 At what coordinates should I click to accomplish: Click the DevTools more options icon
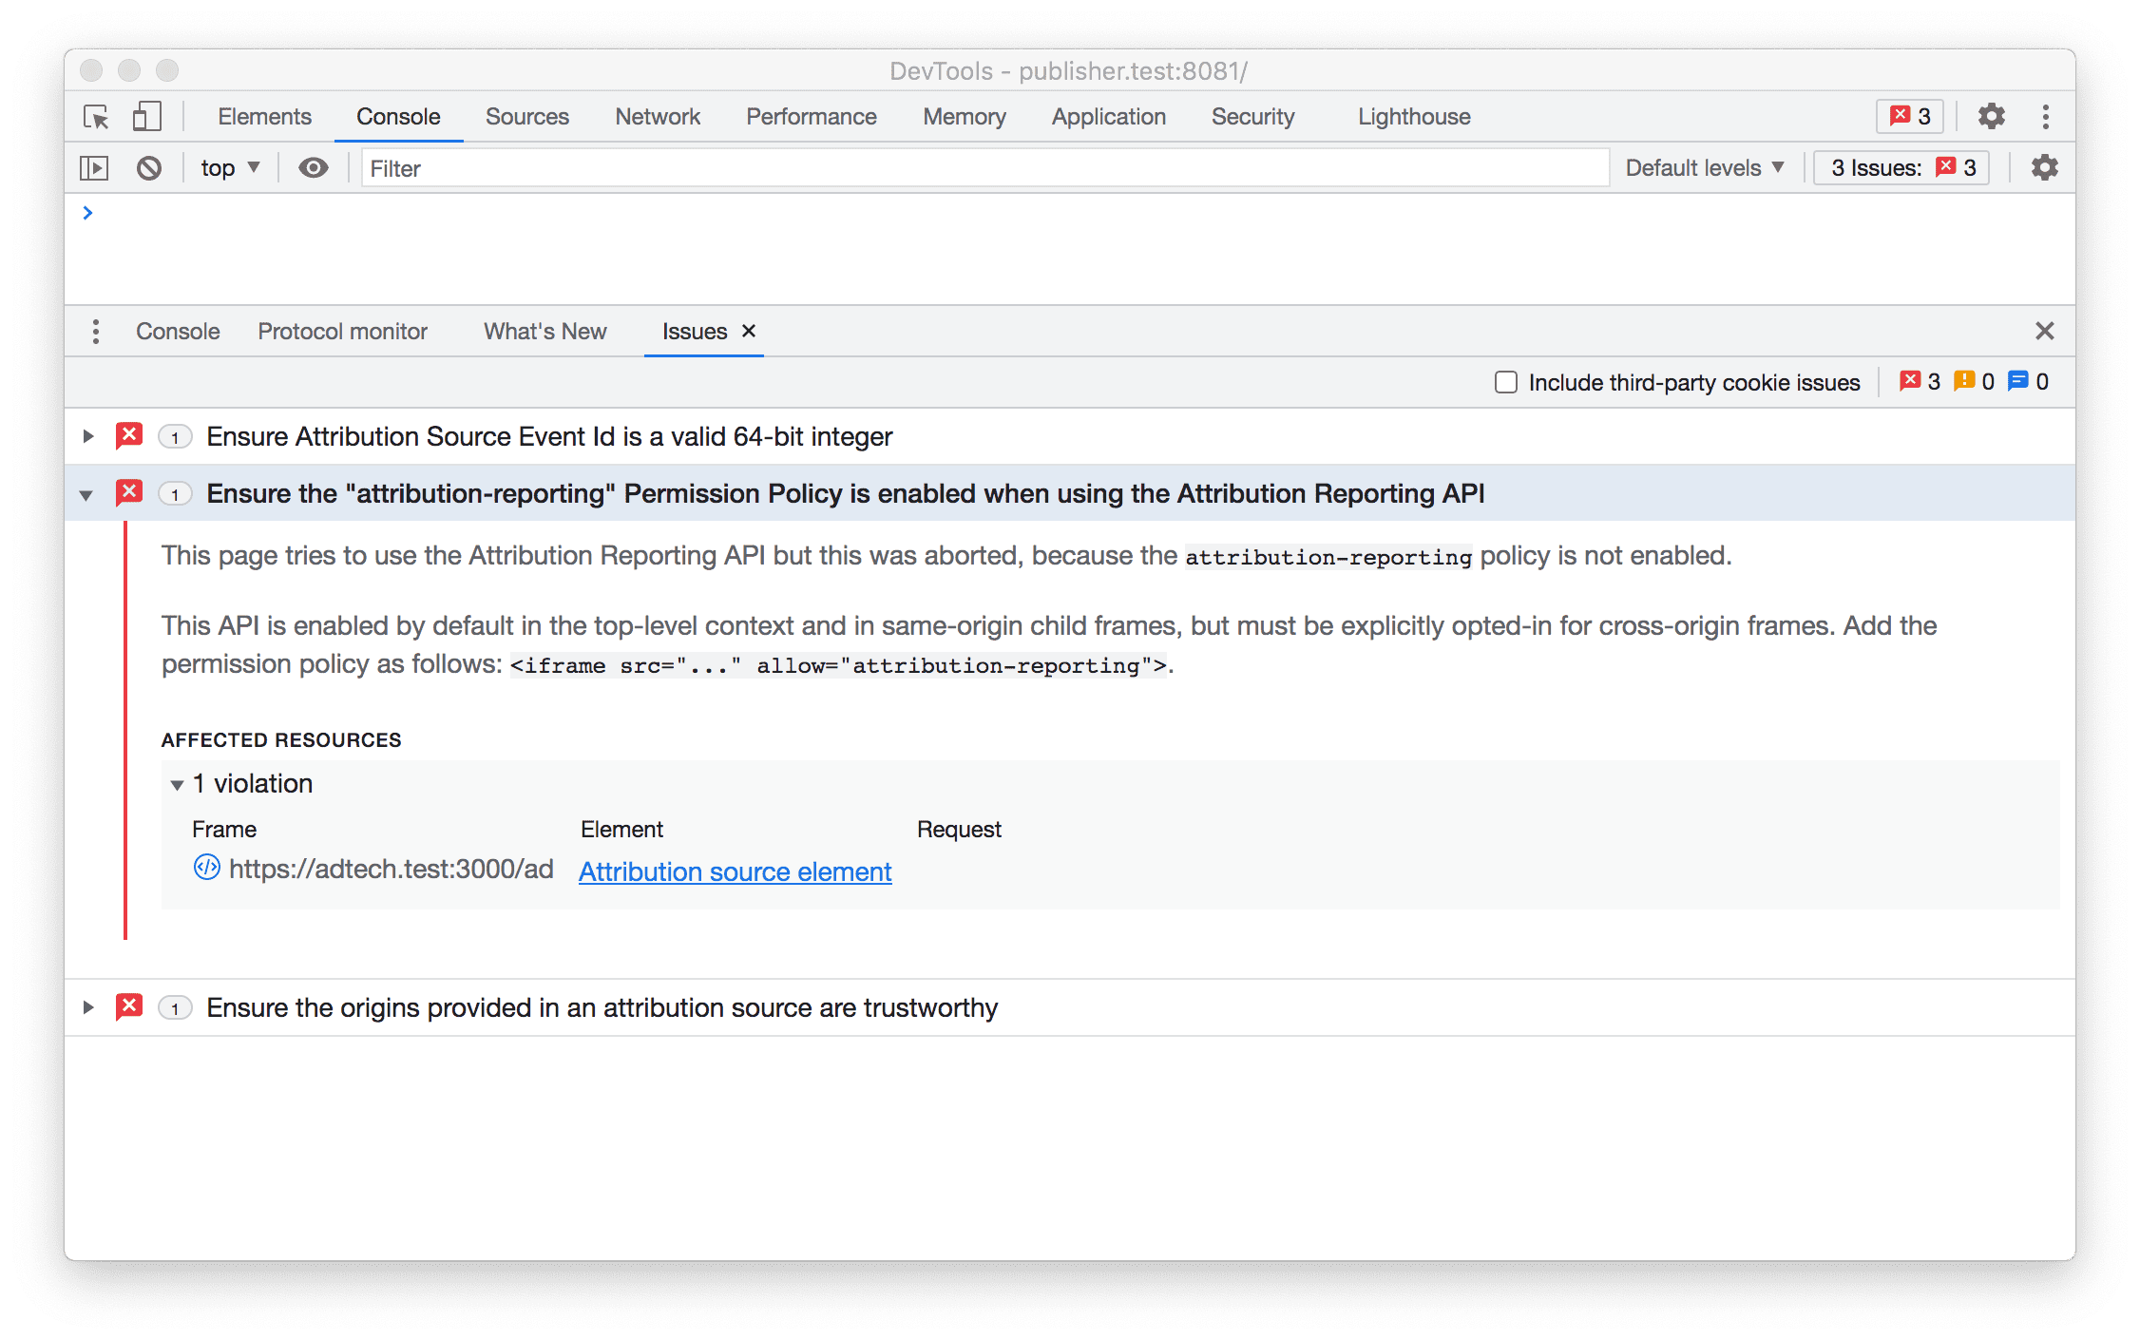click(2046, 116)
